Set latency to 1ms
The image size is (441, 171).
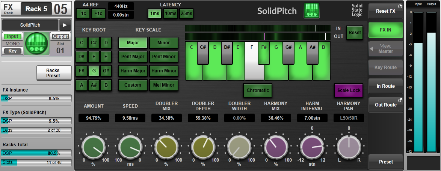[155, 13]
